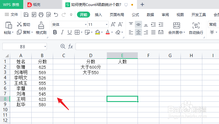This screenshot has width=219, height=124.
Task: Open font color dropdown arrow
Action: tap(112, 32)
